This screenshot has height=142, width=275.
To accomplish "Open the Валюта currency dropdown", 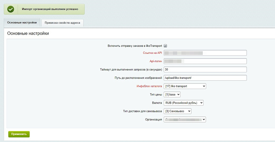I will pyautogui.click(x=183, y=103).
